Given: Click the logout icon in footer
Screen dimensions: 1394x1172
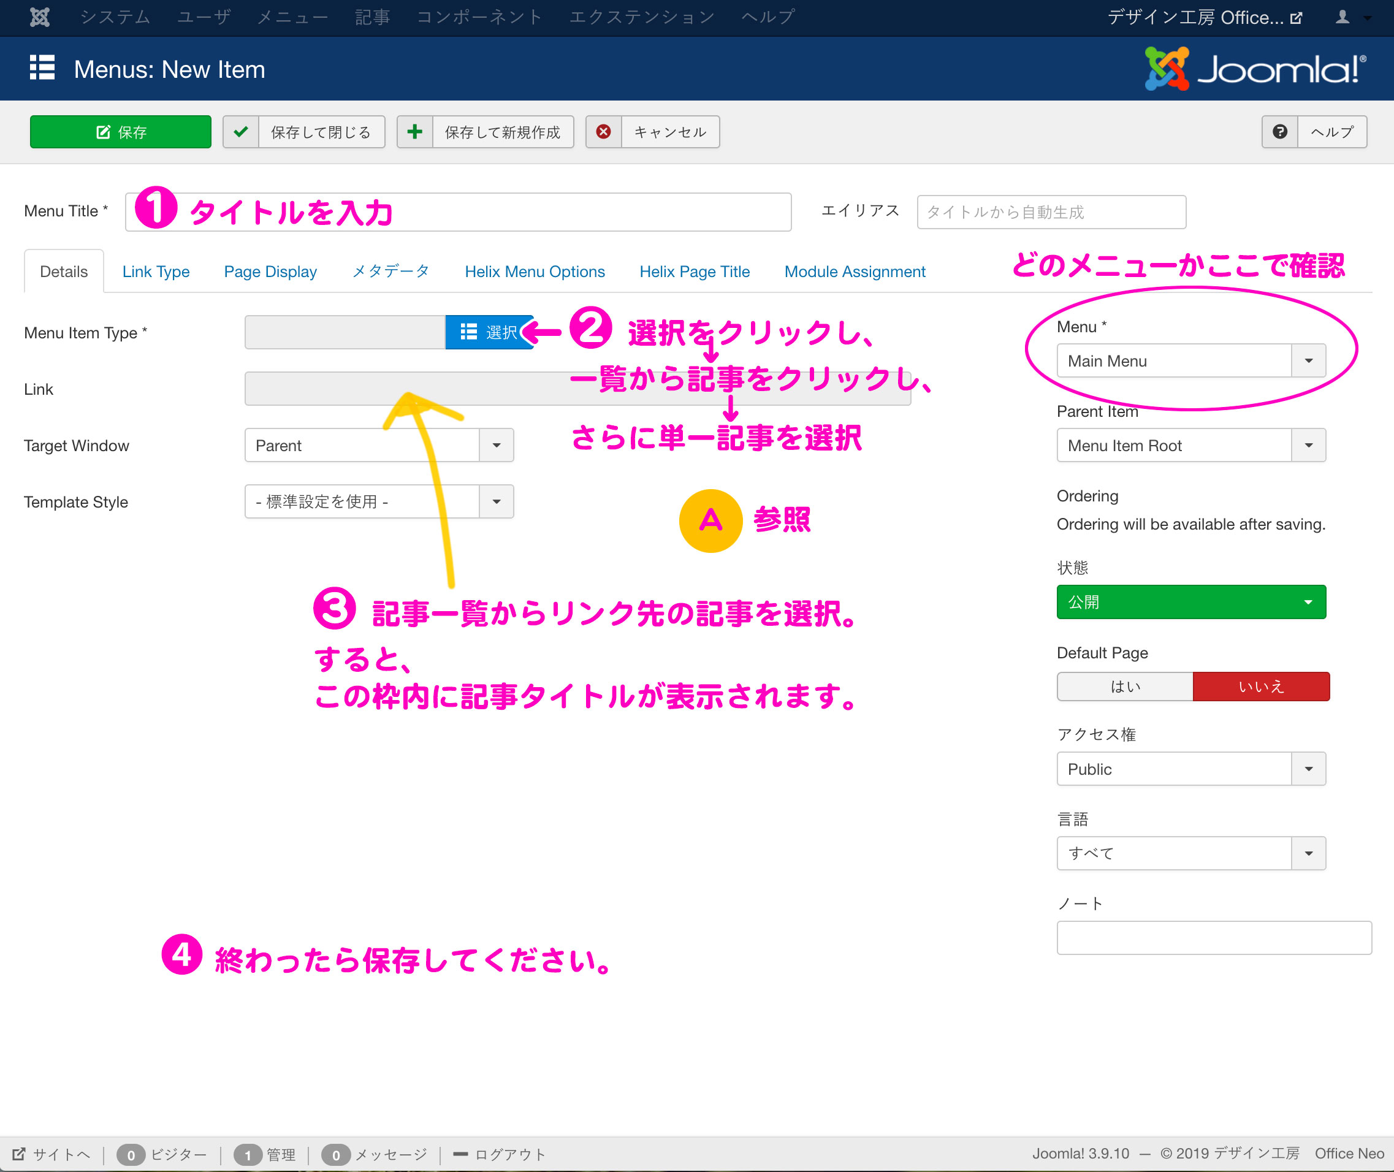Looking at the screenshot, I should [460, 1154].
